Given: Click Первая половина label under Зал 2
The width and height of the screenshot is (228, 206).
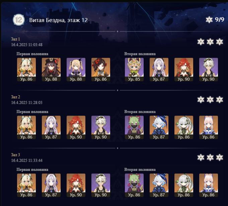Looking at the screenshot, I should point(32,112).
